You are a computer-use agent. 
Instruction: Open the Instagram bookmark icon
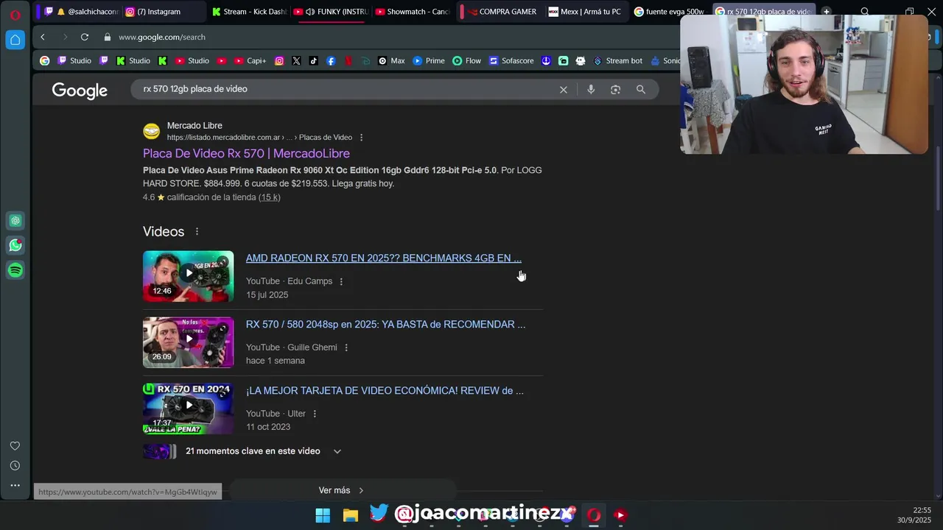(x=279, y=61)
